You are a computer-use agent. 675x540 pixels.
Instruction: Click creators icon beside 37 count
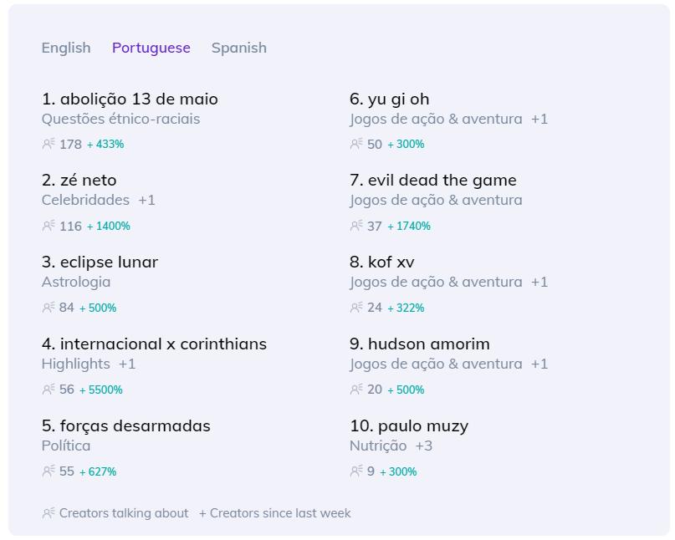356,226
